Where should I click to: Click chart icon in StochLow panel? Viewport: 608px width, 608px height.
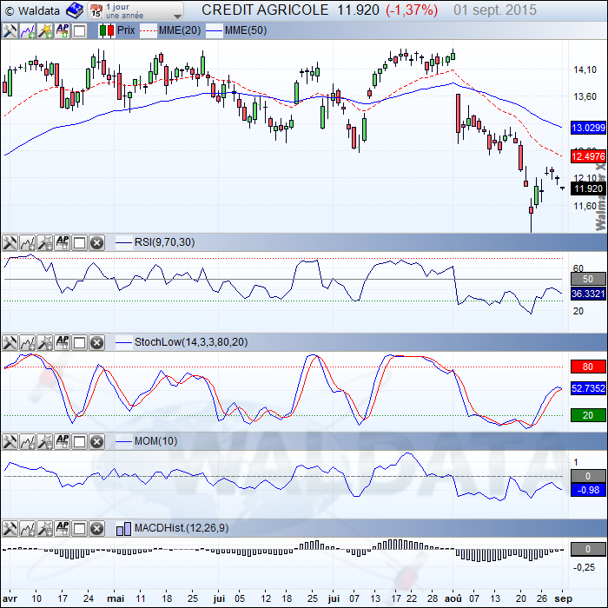27,342
